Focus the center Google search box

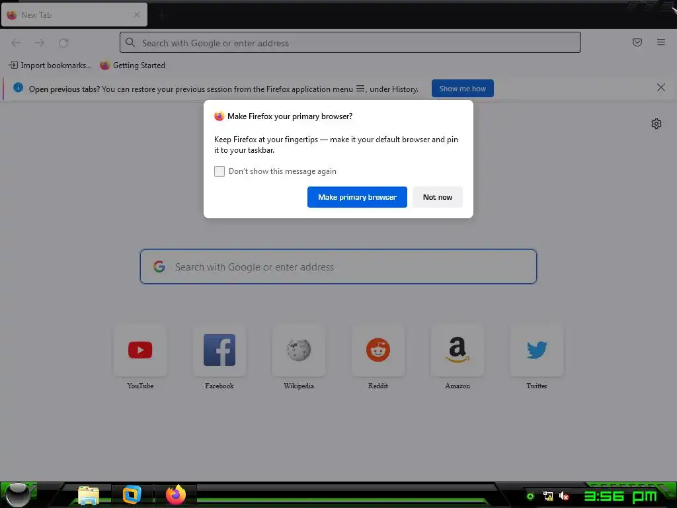pyautogui.click(x=338, y=267)
